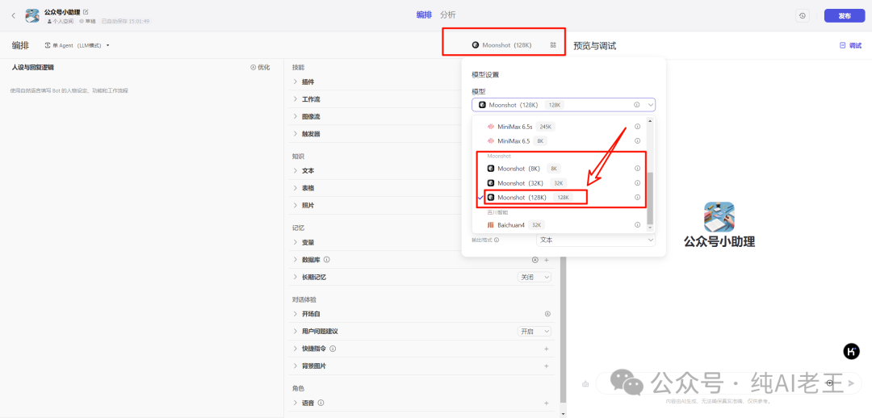Expand the 用户问题建议 section
This screenshot has width=872, height=418.
[x=296, y=332]
